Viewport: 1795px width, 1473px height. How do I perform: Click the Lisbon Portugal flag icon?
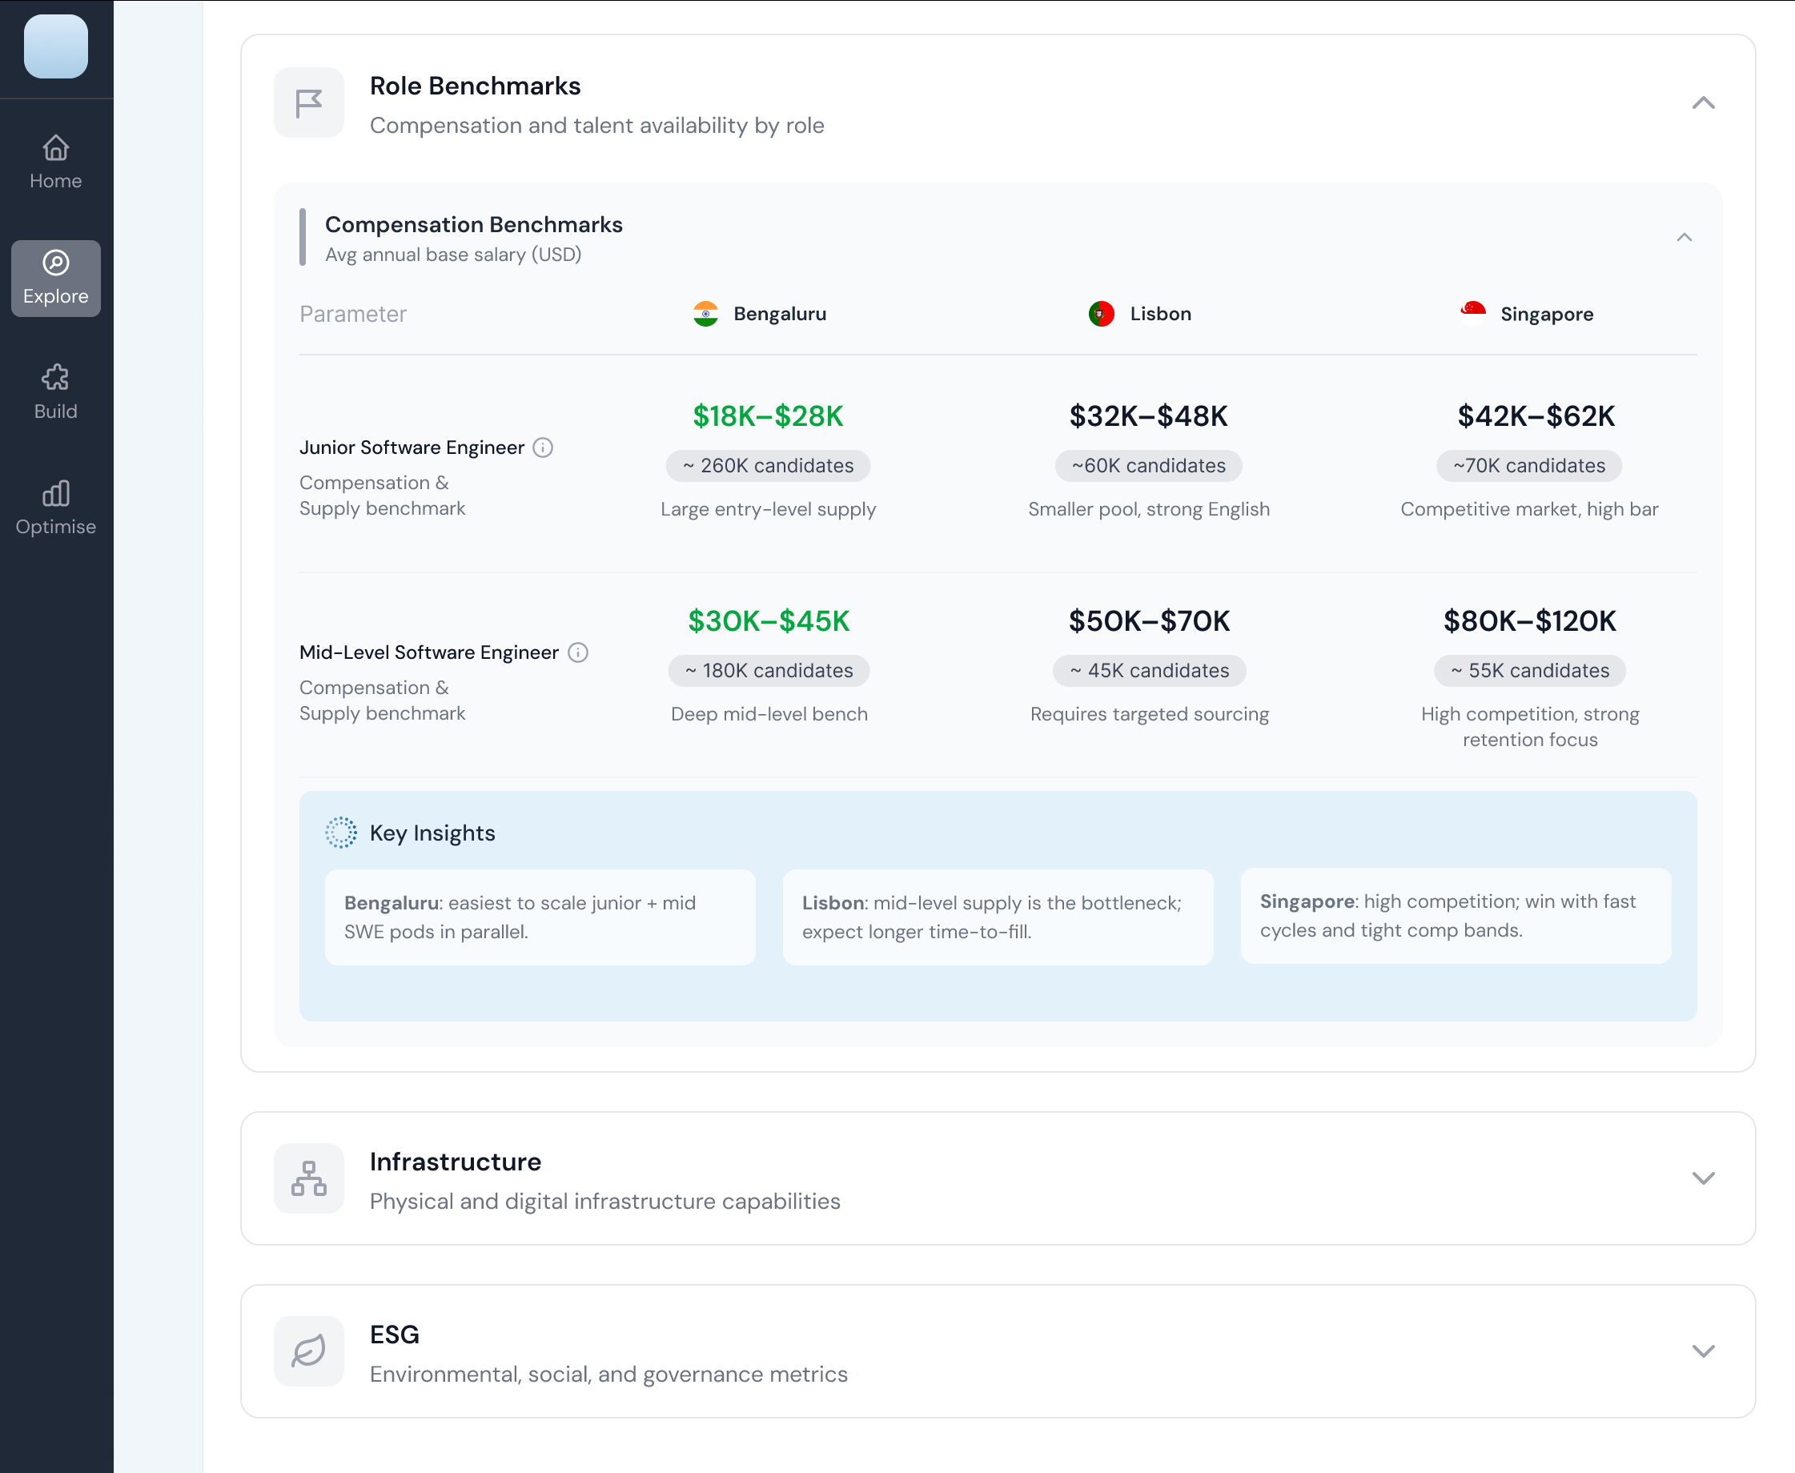pyautogui.click(x=1102, y=314)
